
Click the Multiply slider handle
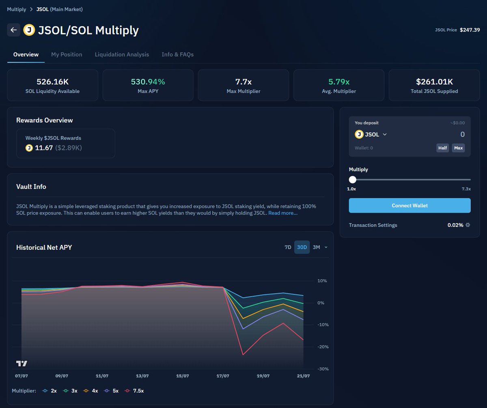(353, 180)
